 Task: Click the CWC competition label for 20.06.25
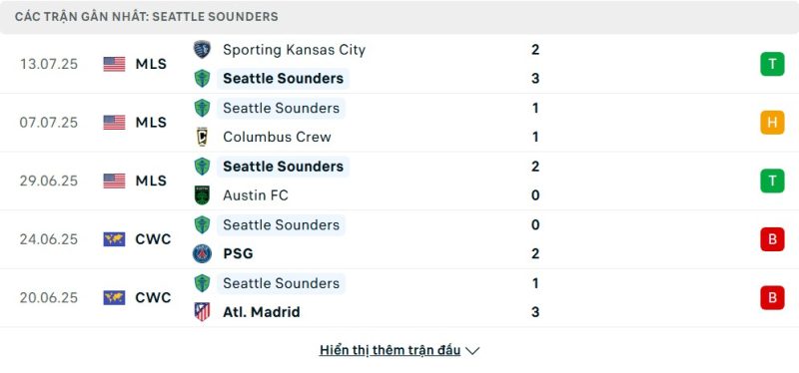[x=154, y=297]
